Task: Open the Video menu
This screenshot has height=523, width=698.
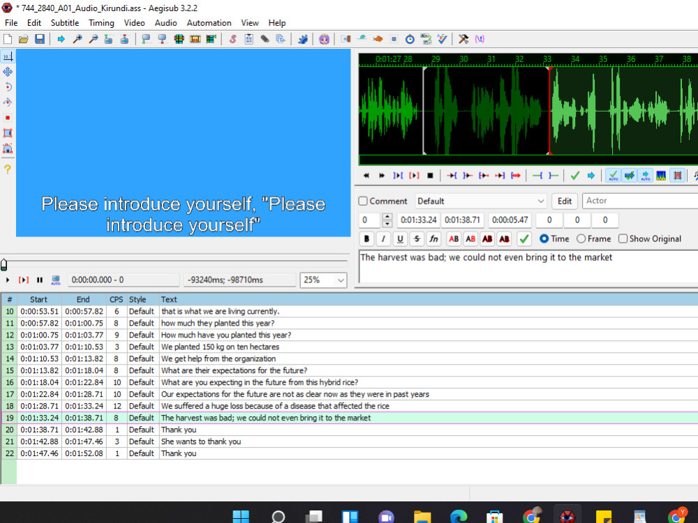Action: (x=134, y=23)
